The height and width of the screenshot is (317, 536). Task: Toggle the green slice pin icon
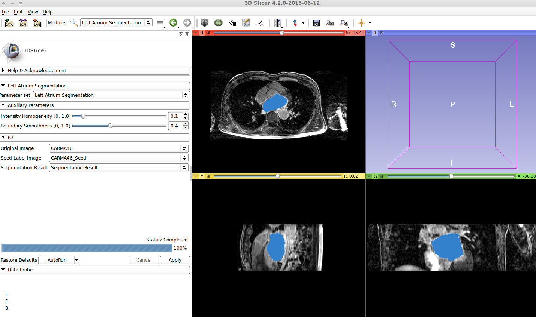(369, 176)
